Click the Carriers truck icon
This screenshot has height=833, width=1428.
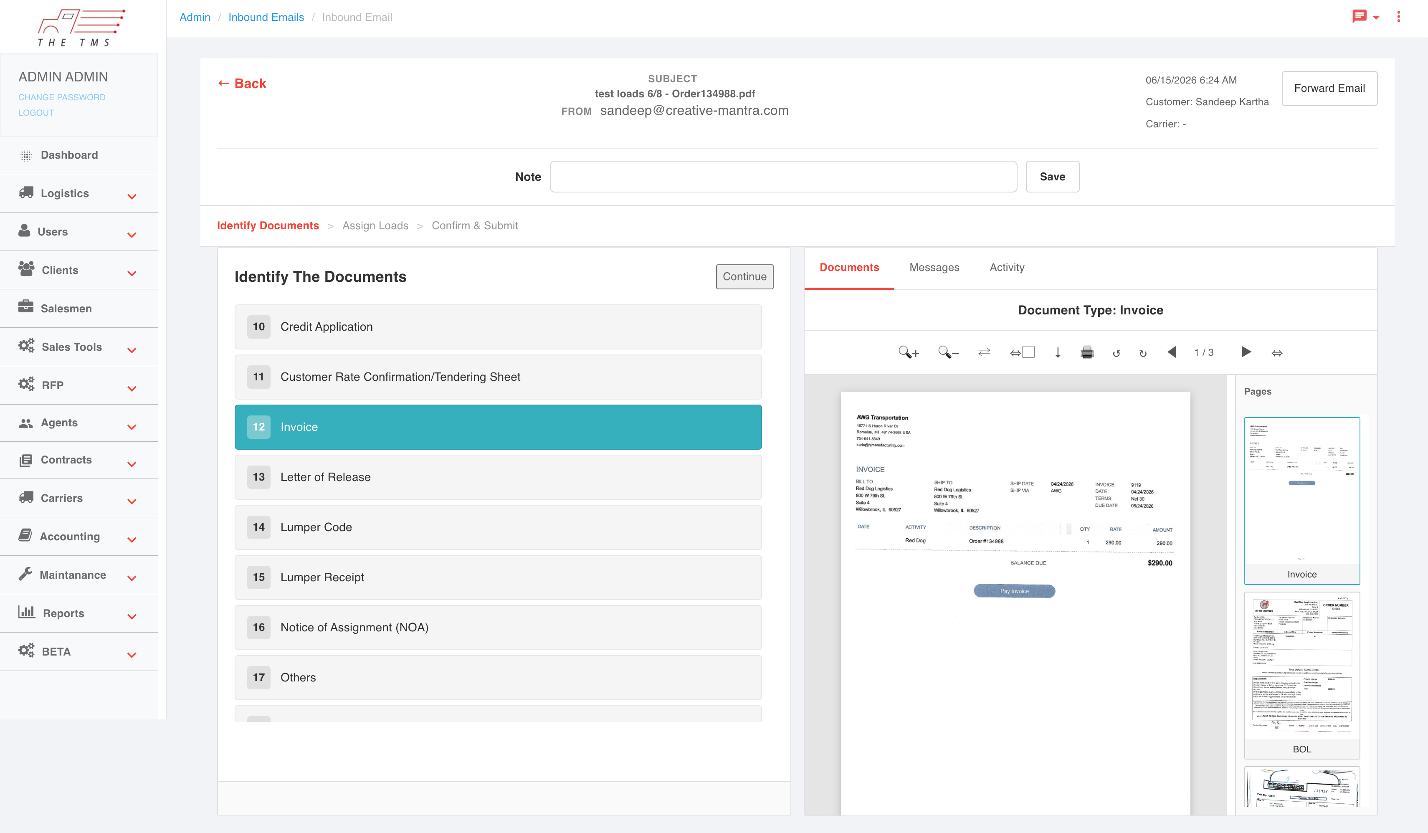[26, 498]
